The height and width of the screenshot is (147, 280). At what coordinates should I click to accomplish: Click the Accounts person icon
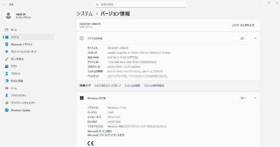click(6, 74)
